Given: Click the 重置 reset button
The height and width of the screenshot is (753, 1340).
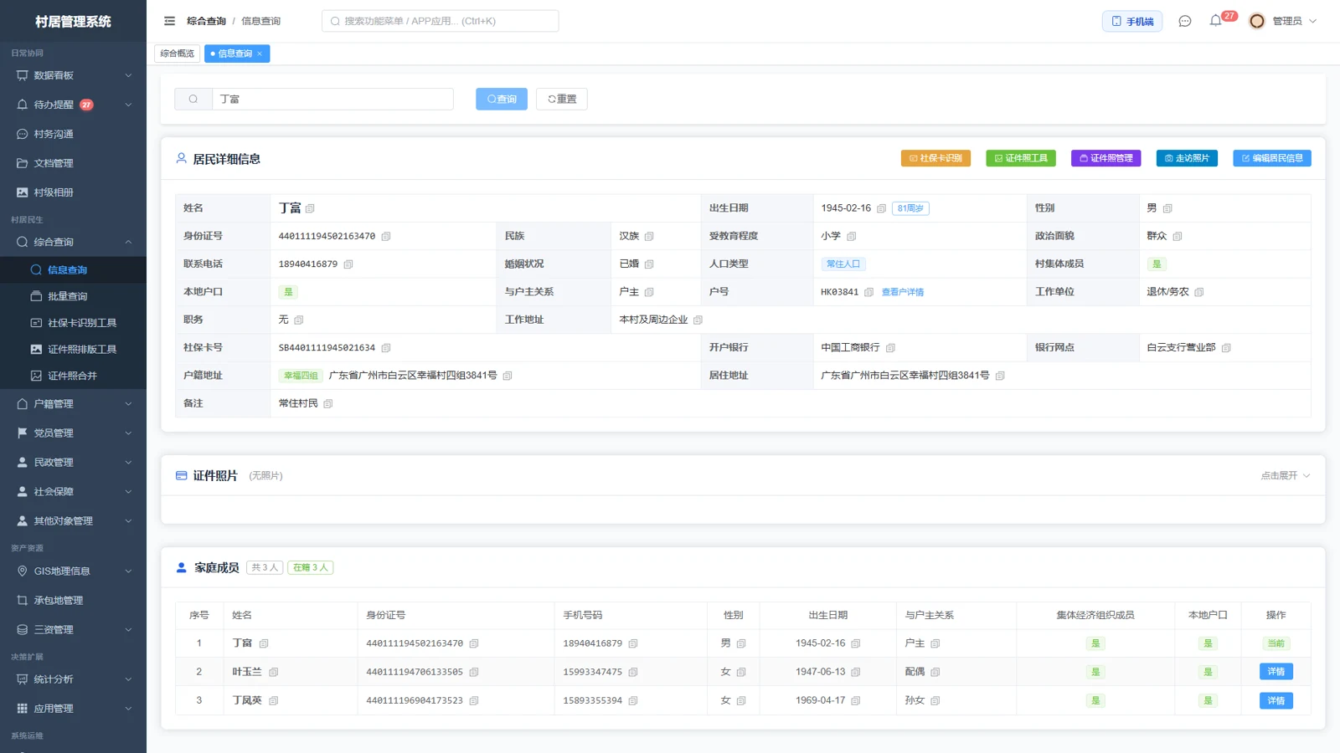Looking at the screenshot, I should 562,99.
